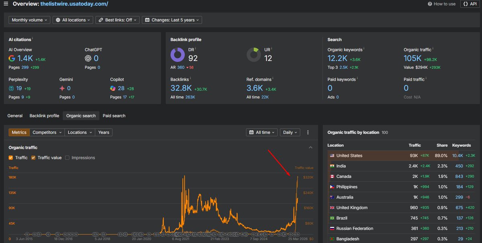
Task: Uncheck the Traffic value checkbox
Action: point(33,158)
